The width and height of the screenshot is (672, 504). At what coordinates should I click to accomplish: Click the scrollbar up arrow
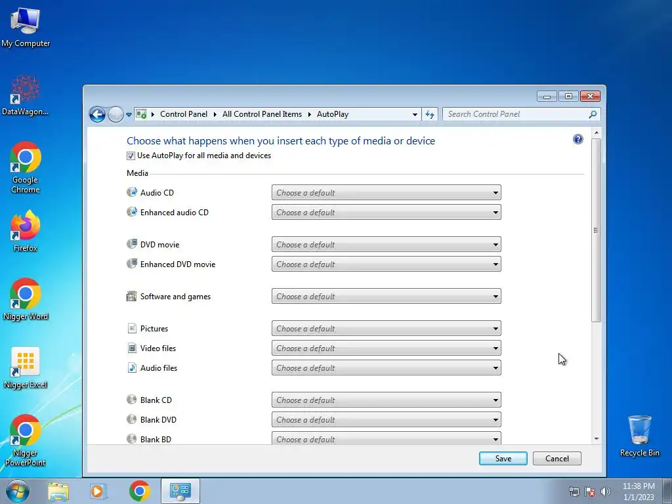(x=596, y=133)
